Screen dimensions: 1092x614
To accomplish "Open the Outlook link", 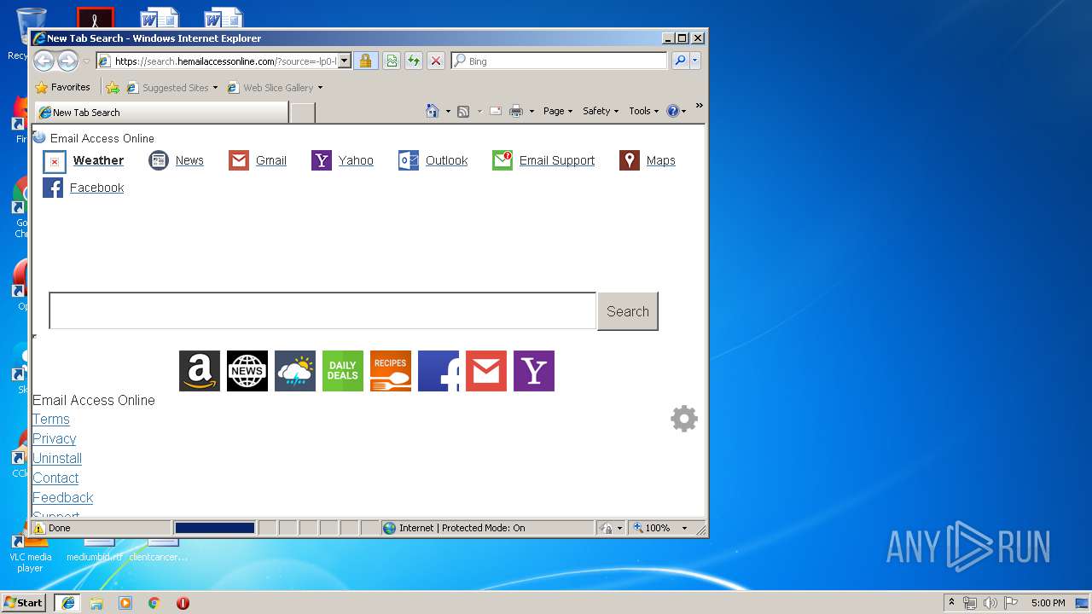I will coord(446,160).
